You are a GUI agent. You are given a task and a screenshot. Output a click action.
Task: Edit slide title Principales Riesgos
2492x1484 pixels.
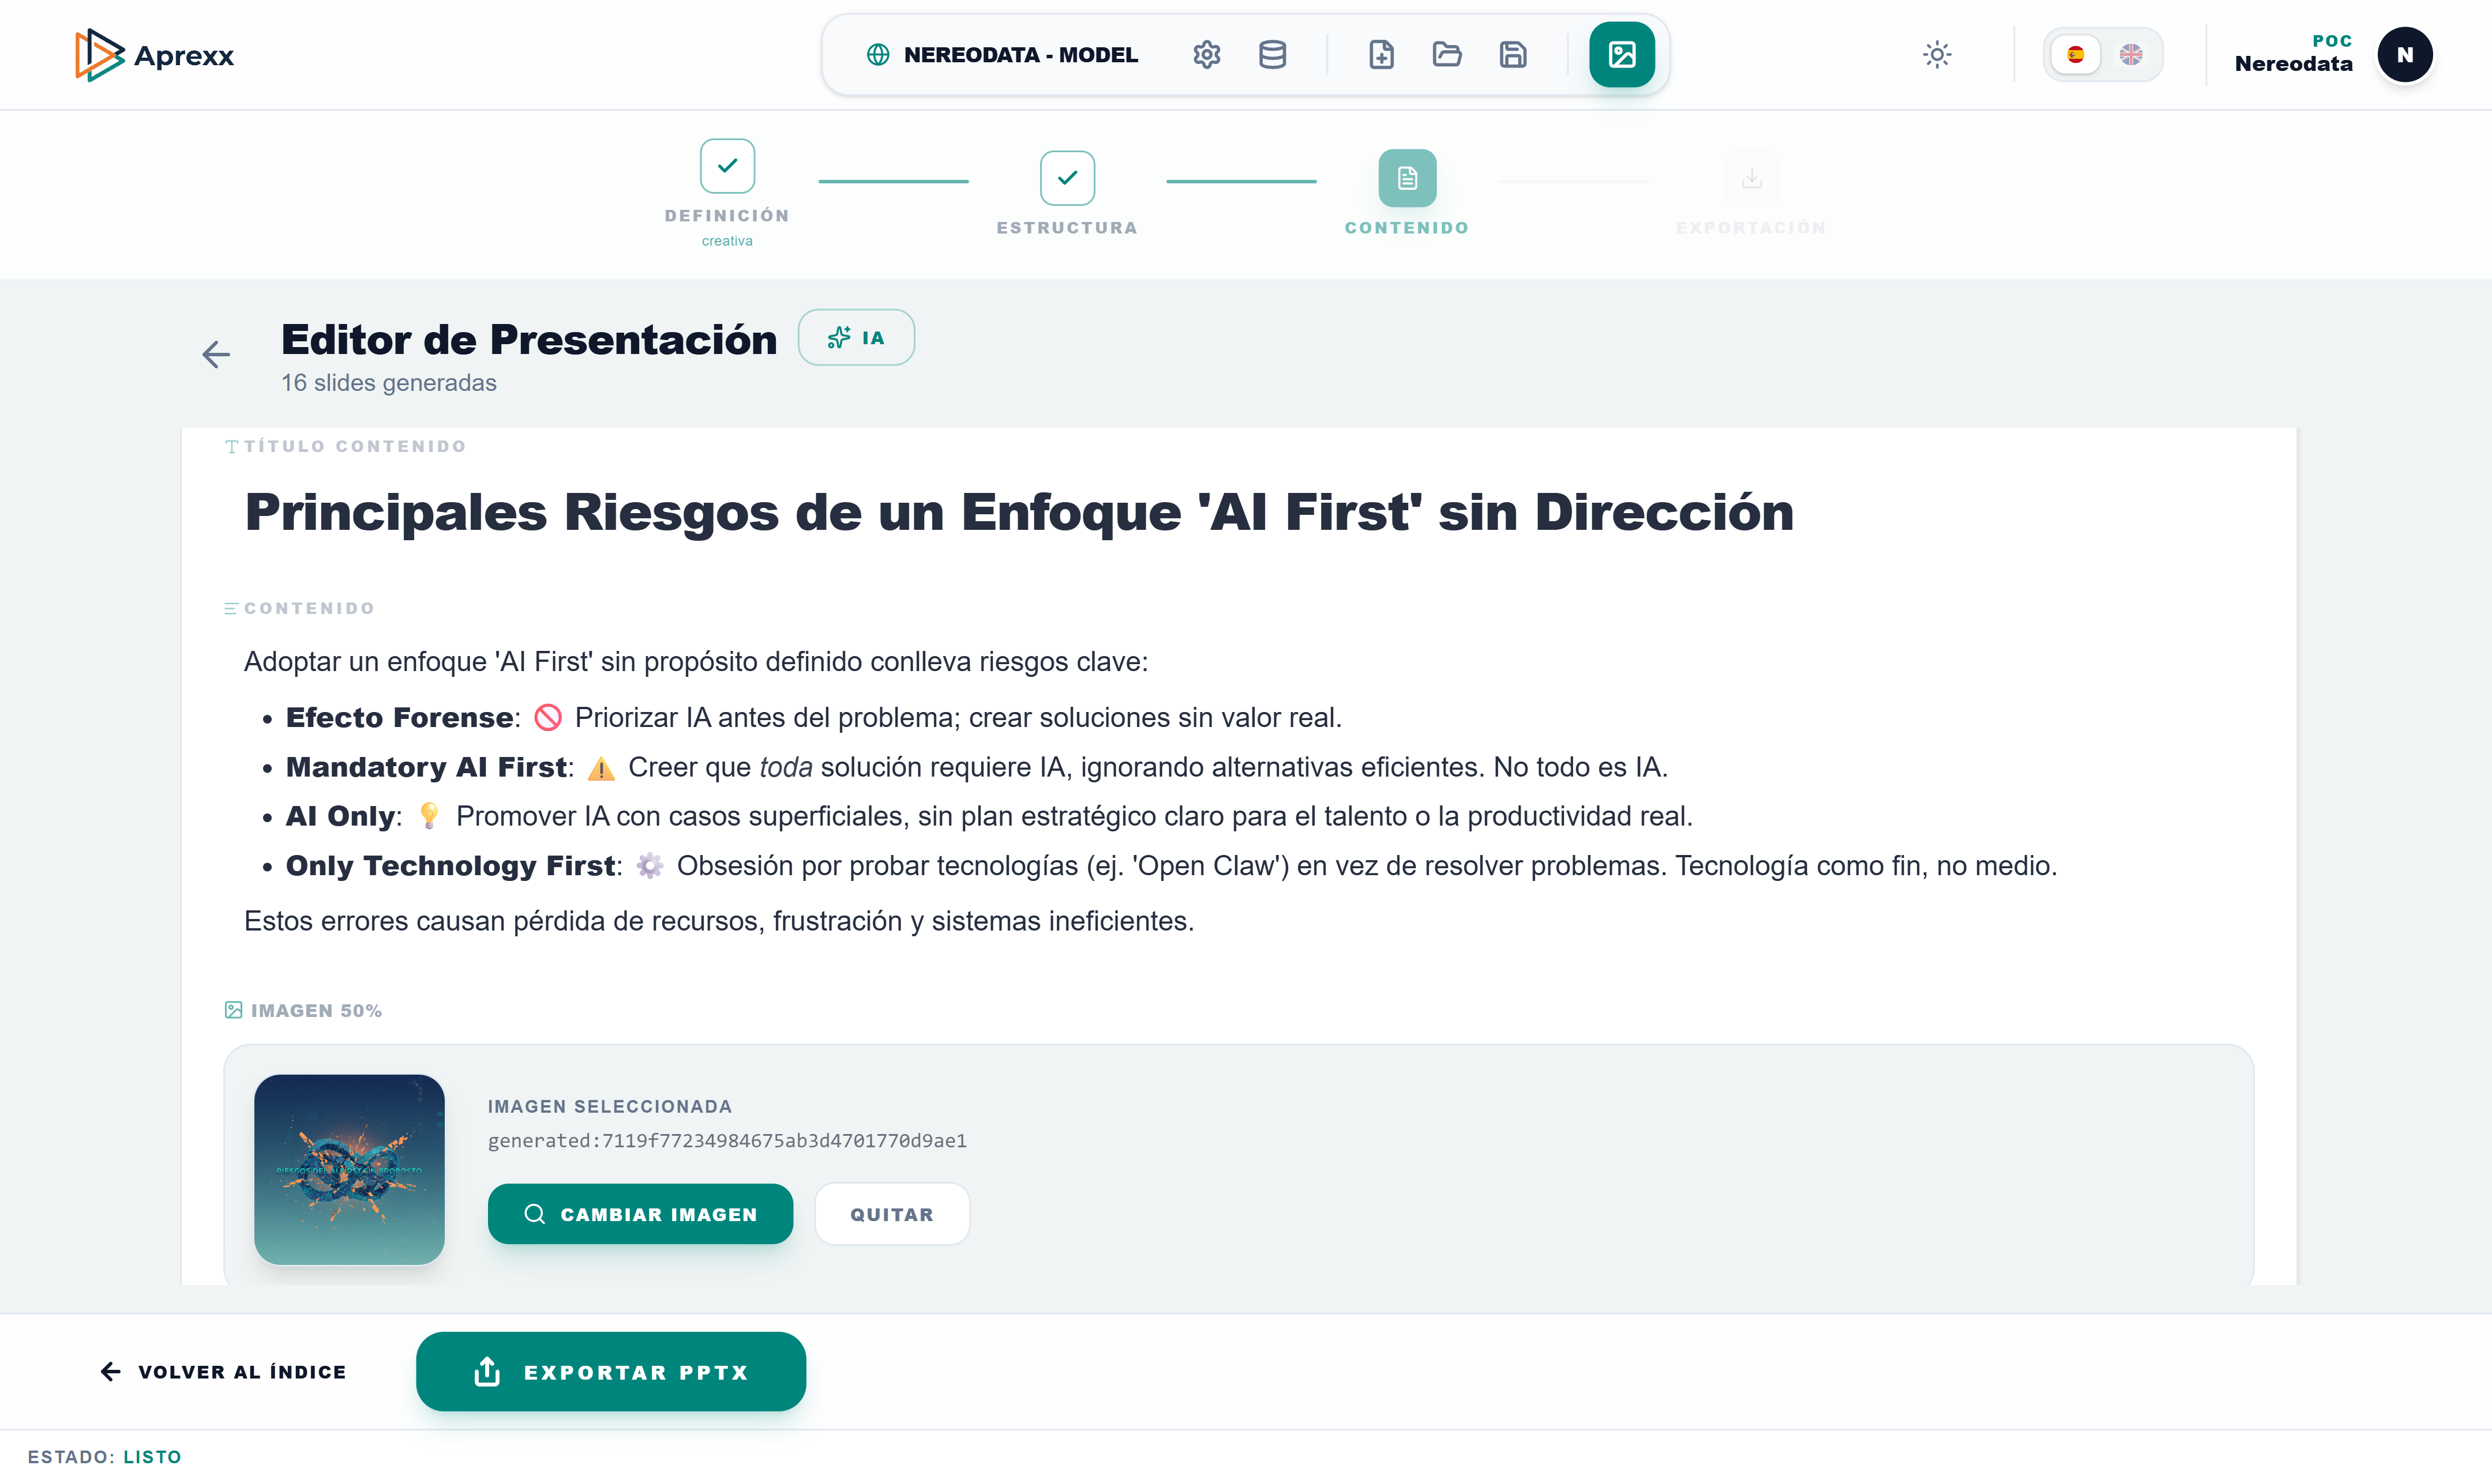click(1019, 513)
